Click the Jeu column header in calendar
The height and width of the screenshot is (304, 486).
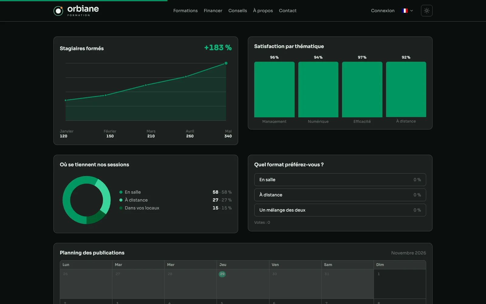243,265
